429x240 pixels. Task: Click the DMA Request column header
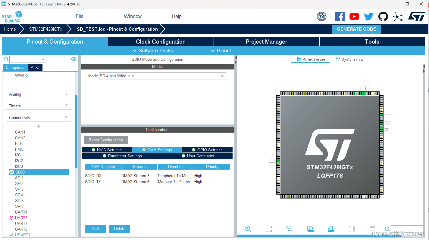point(103,167)
